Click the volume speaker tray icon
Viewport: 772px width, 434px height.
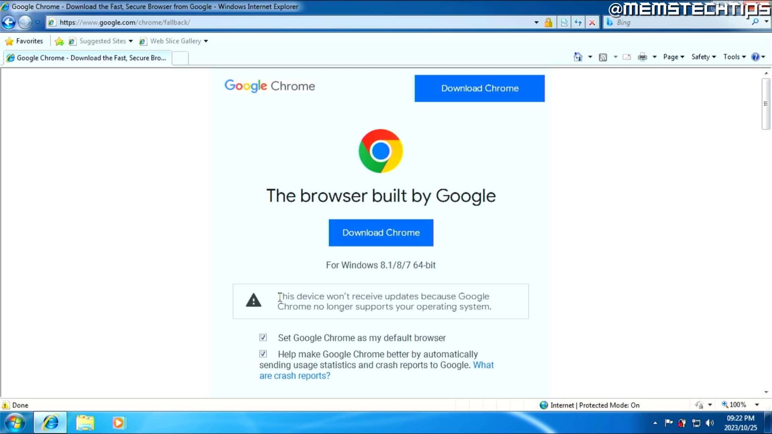coord(710,423)
